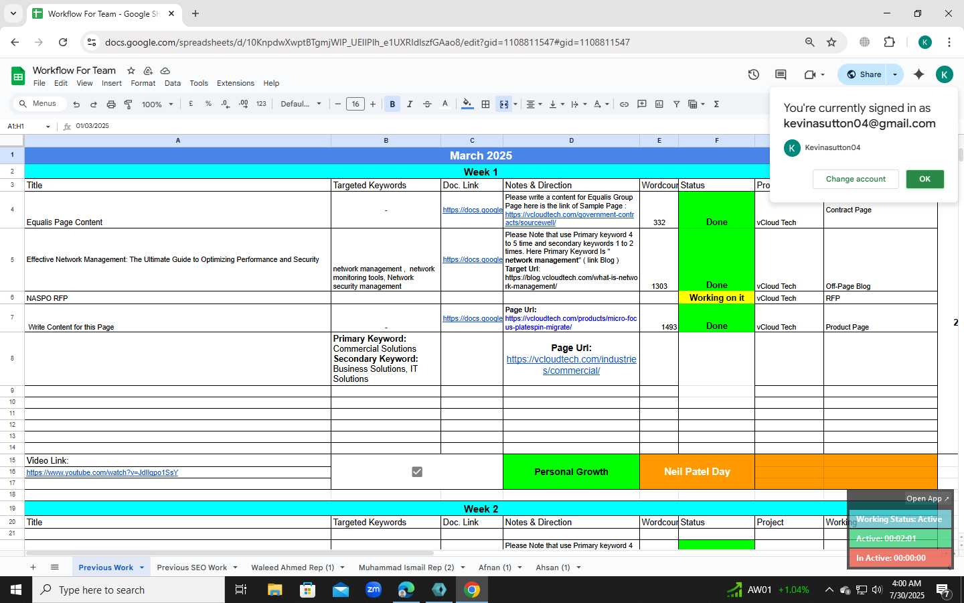Open the fill color picker
Image resolution: width=964 pixels, height=603 pixels.
(467, 104)
